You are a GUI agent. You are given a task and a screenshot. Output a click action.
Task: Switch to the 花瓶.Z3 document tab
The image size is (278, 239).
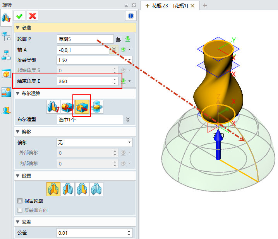click(x=169, y=5)
